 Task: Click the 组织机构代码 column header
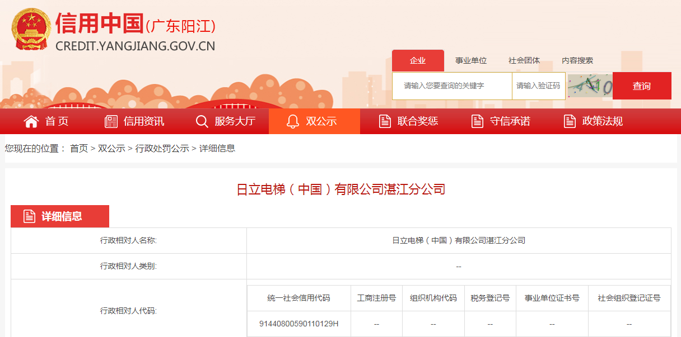(433, 298)
